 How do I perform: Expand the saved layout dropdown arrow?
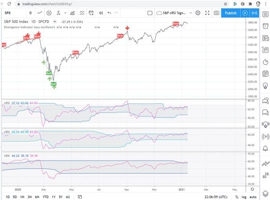coord(191,13)
